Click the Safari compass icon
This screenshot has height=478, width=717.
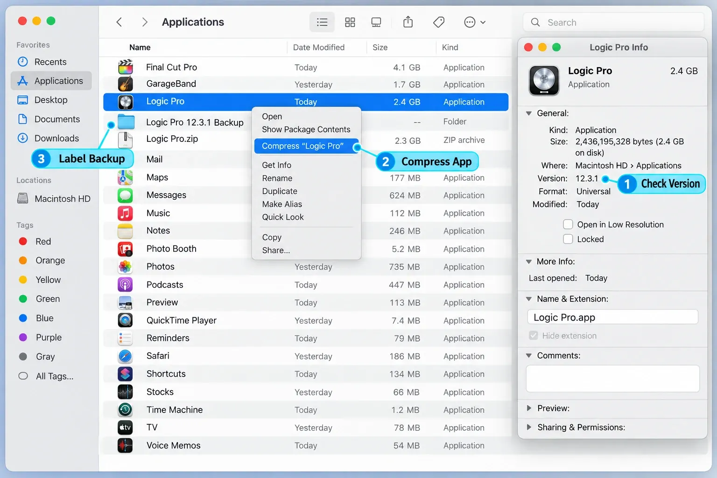coord(125,356)
